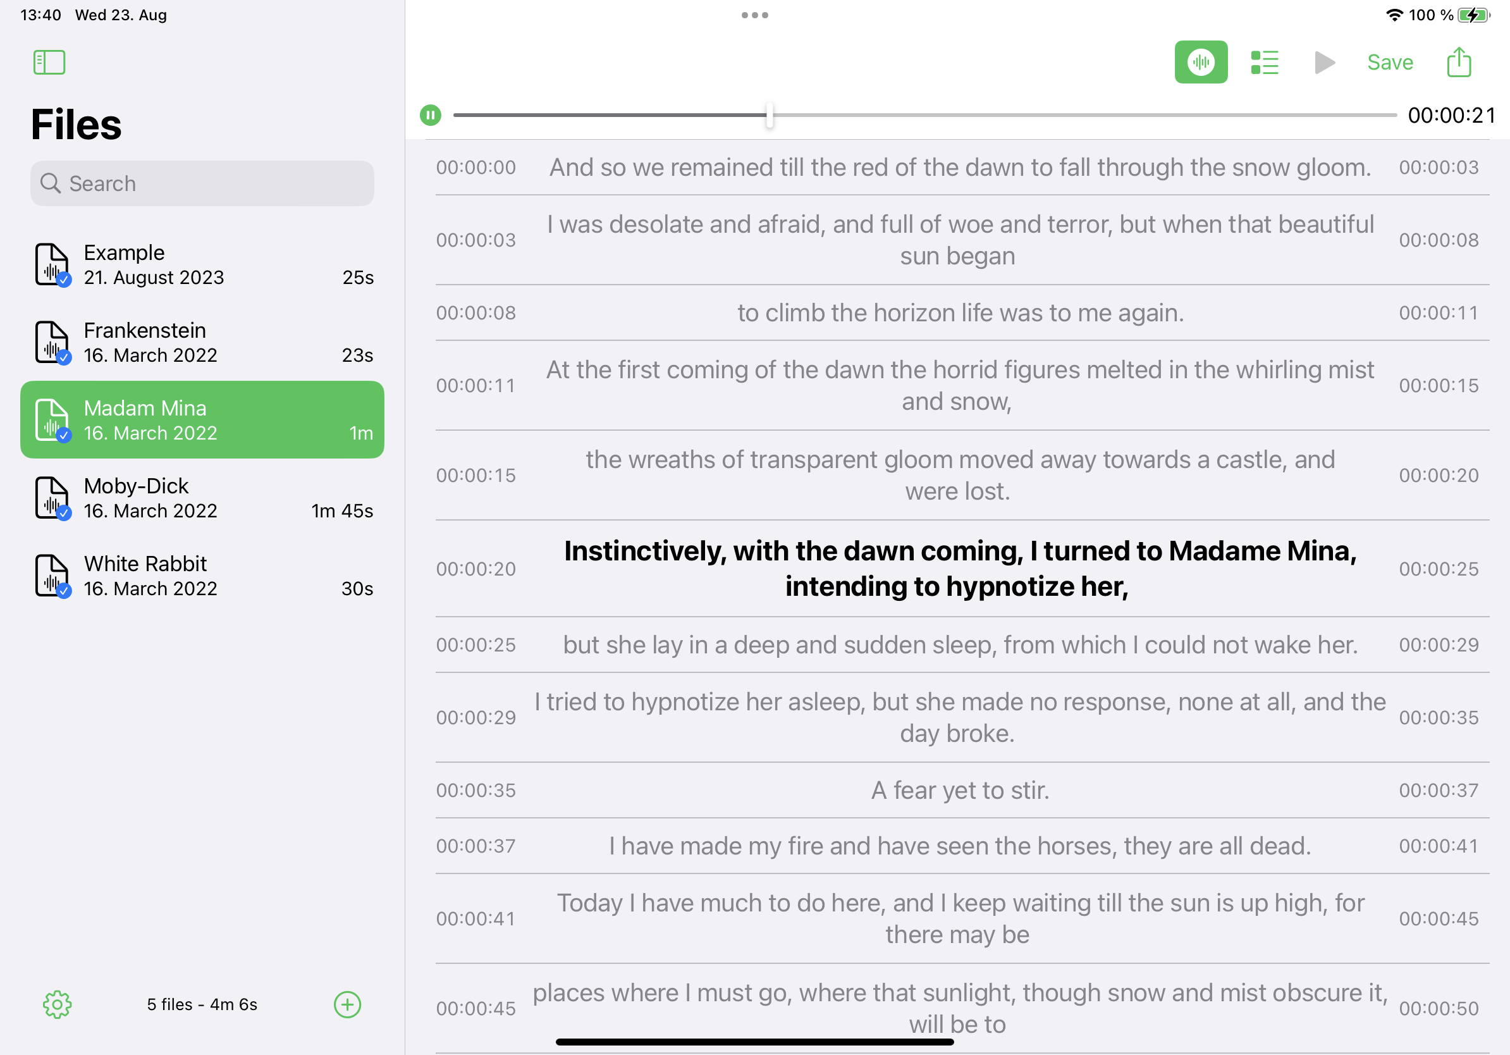Click the bold line "Instinctively, with the dawn coming"
The height and width of the screenshot is (1055, 1510).
961,569
